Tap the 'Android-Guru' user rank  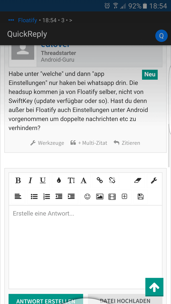tap(58, 59)
